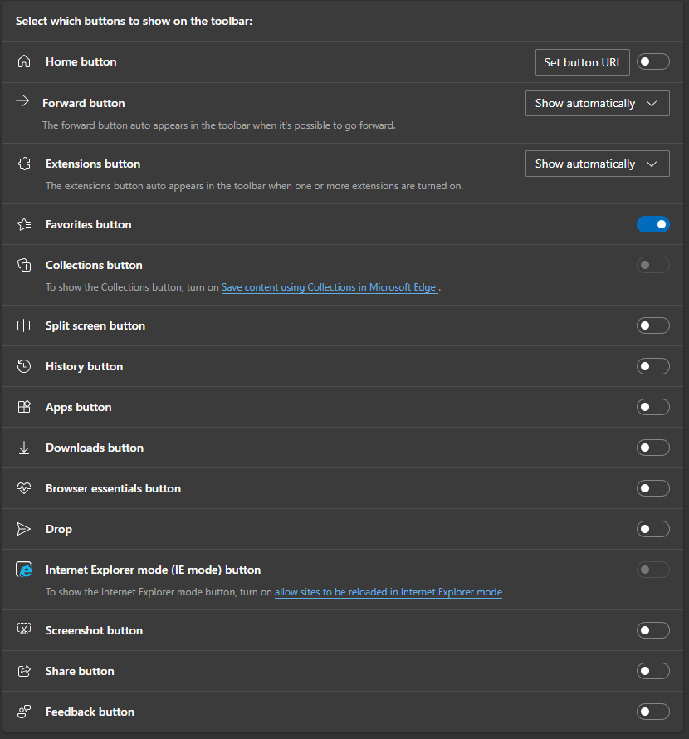Image resolution: width=689 pixels, height=739 pixels.
Task: Click the Downloads button label
Action: [95, 448]
